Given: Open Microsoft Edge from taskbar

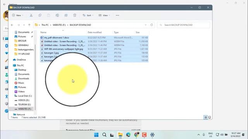Looking at the screenshot, I should [x=128, y=135].
